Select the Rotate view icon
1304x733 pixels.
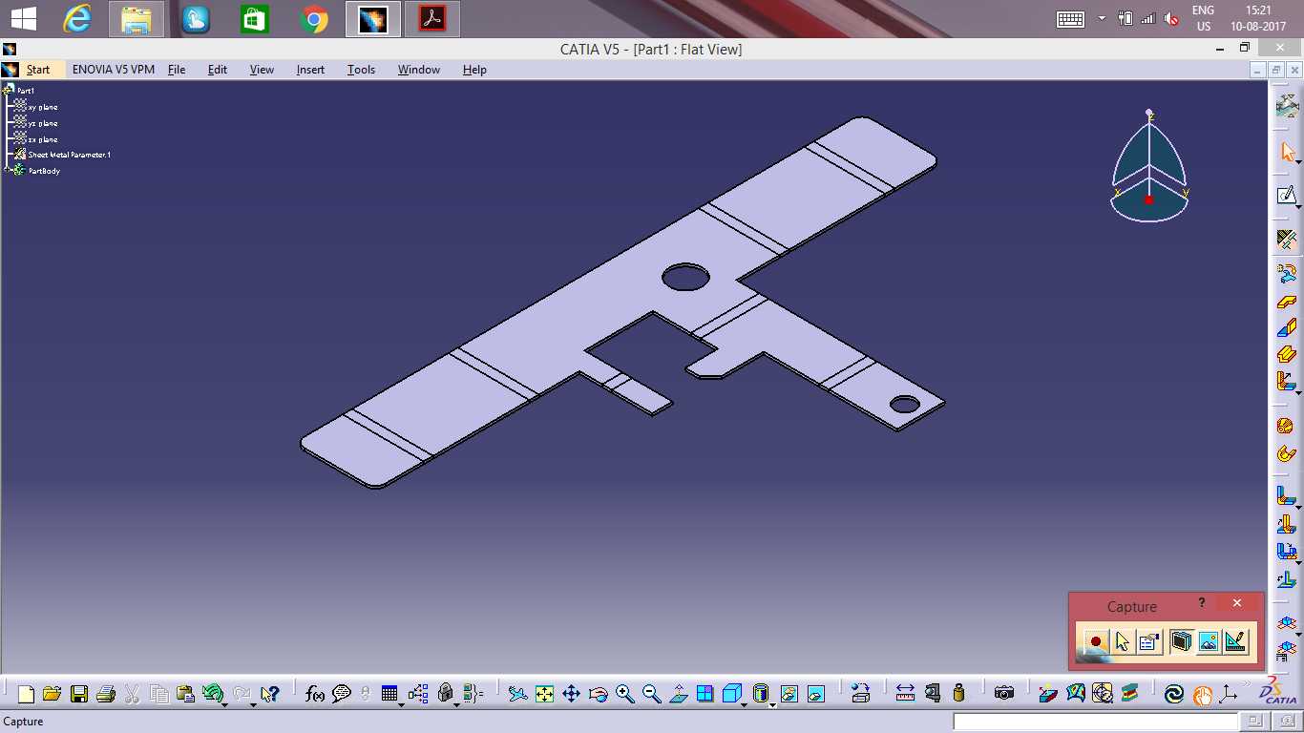pos(598,694)
